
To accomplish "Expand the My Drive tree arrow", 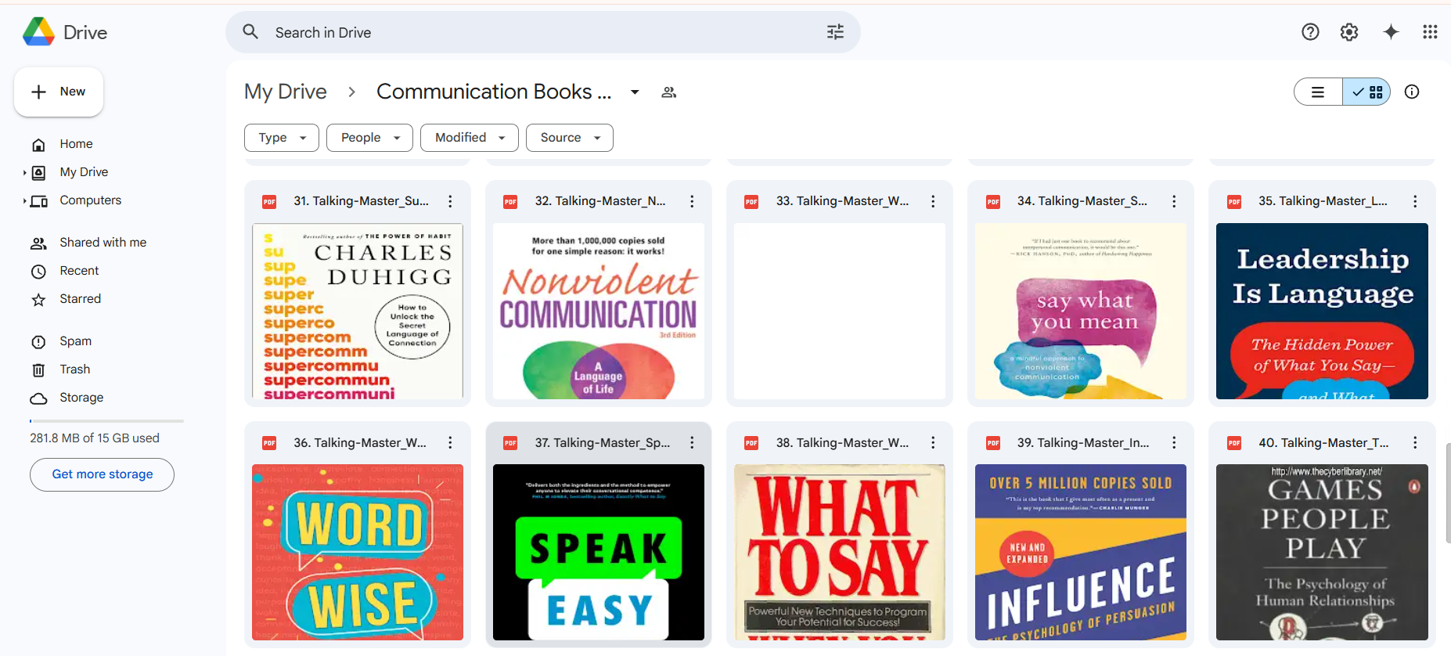I will (x=24, y=172).
